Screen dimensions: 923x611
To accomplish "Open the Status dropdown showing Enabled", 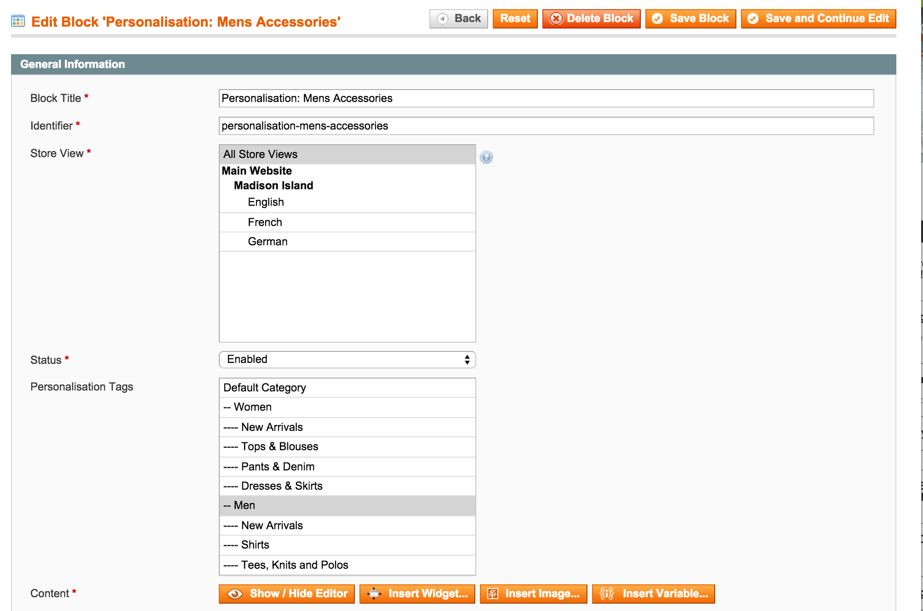I will pyautogui.click(x=347, y=359).
